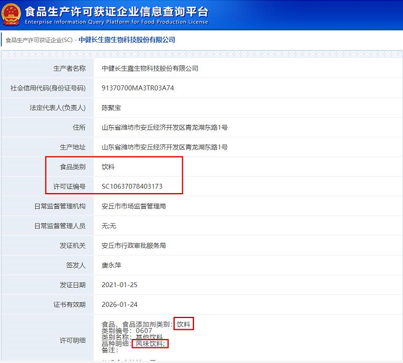
Task: Select value 安丘市市场监督管理局
Action: click(134, 206)
